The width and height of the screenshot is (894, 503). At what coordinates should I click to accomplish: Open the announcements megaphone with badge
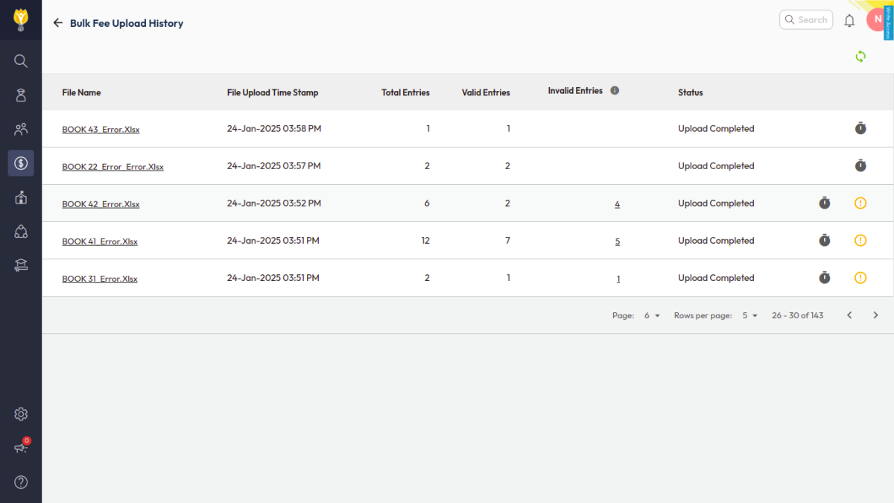pos(21,447)
